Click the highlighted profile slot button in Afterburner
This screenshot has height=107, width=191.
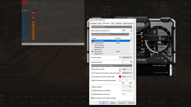point(165,61)
